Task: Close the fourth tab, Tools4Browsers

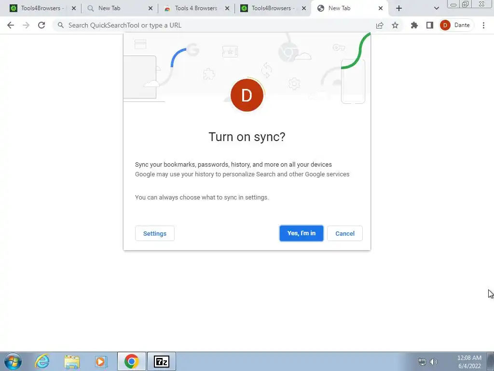Action: [x=304, y=9]
